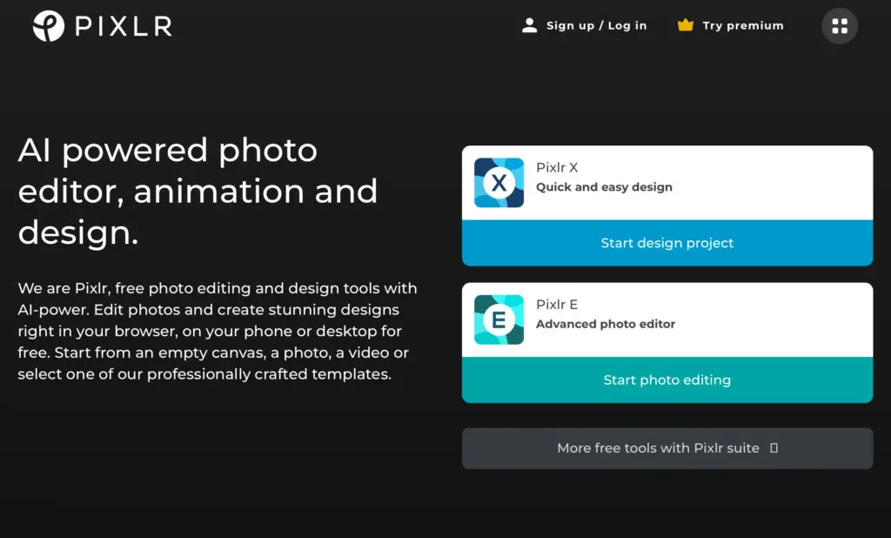Click the Pixlr logo
891x538 pixels.
[x=103, y=26]
